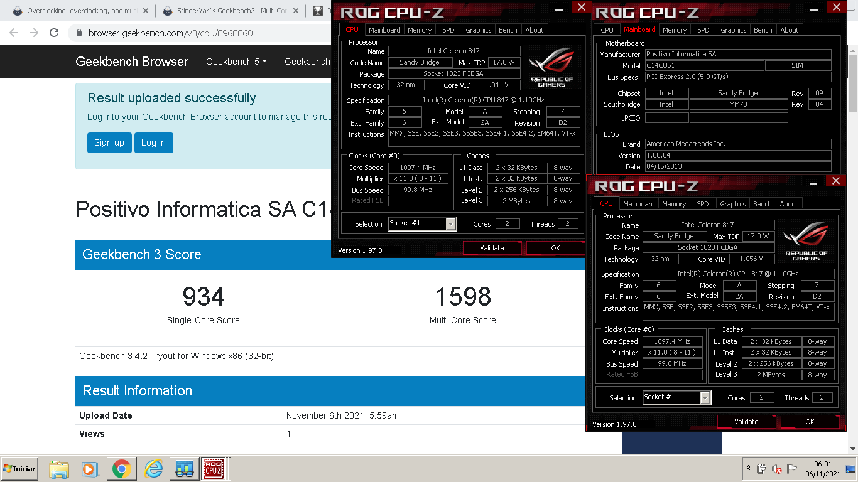Open Memory tab in the 1.056 V CPU-Z window
The height and width of the screenshot is (482, 858).
pyautogui.click(x=674, y=204)
